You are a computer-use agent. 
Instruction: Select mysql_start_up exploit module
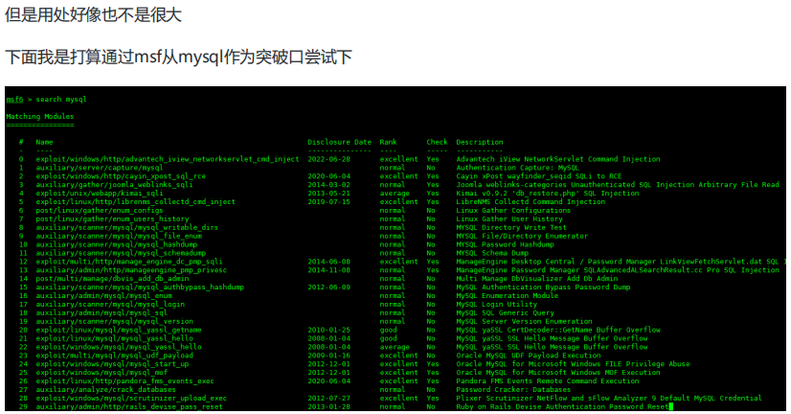pos(112,364)
